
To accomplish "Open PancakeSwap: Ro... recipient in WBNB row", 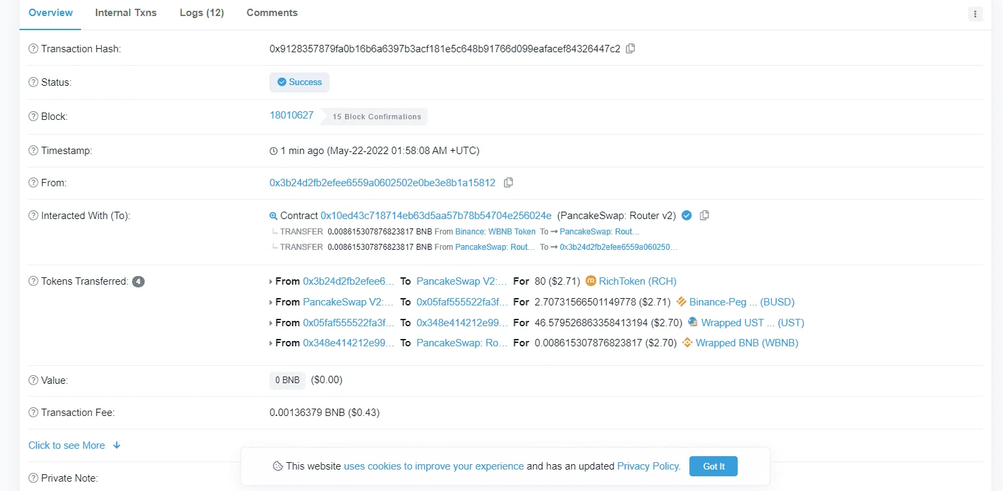I will pos(462,342).
